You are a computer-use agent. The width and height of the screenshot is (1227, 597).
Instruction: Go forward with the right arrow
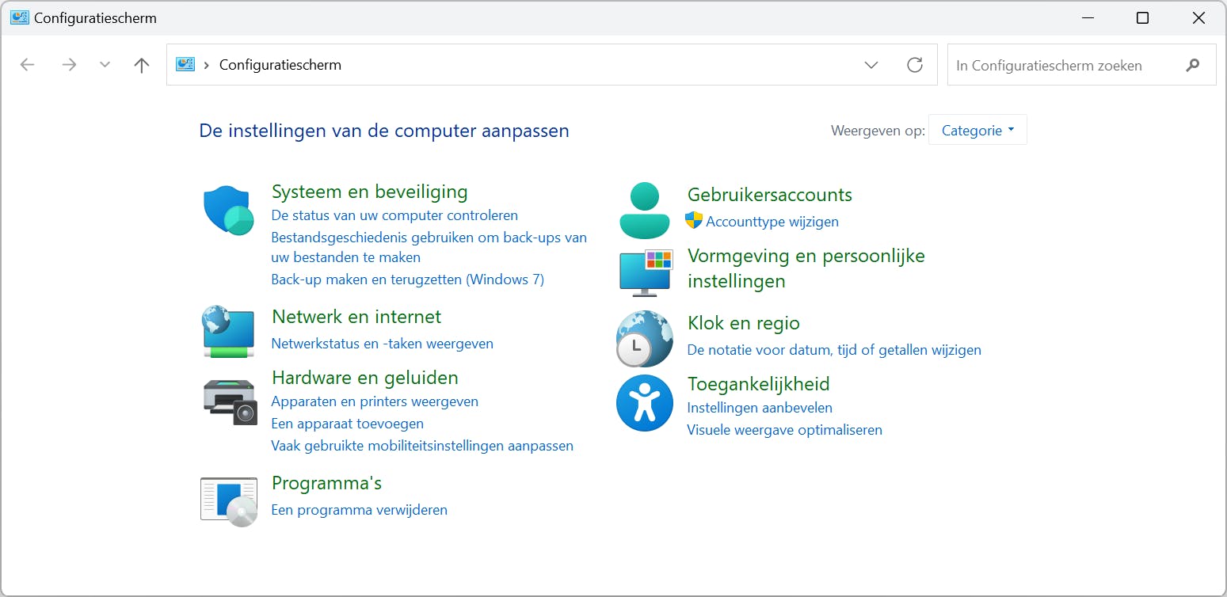click(70, 65)
